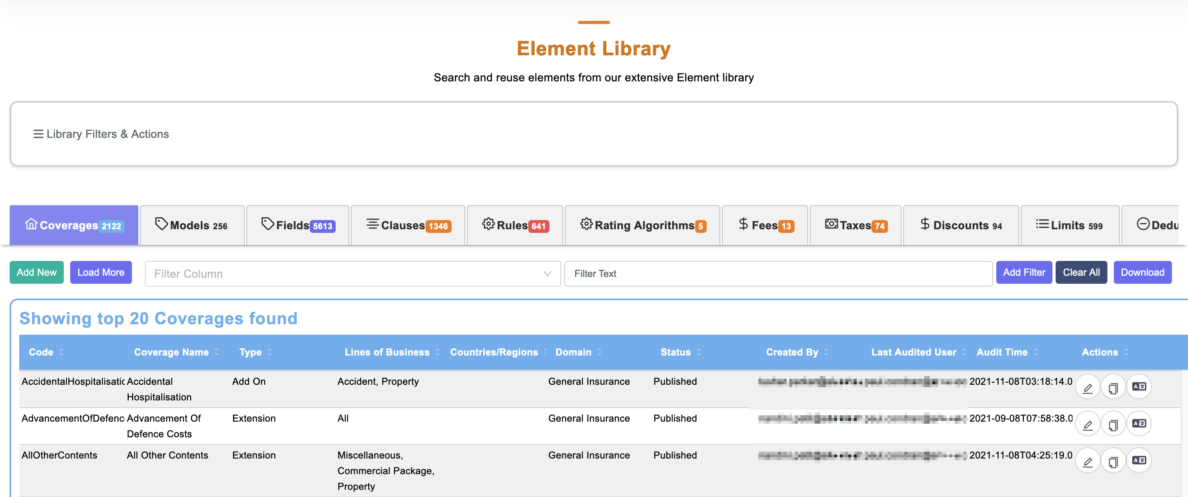Sort table by Countries/Regions column
The height and width of the screenshot is (497, 1188).
[x=545, y=352]
